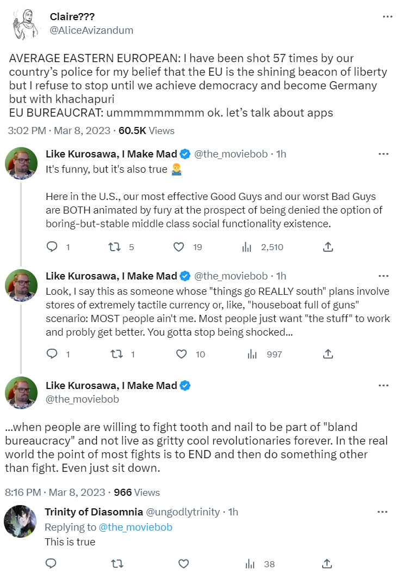
Task: Open Trinity of Diasomnia's avatar
Action: click(x=20, y=521)
